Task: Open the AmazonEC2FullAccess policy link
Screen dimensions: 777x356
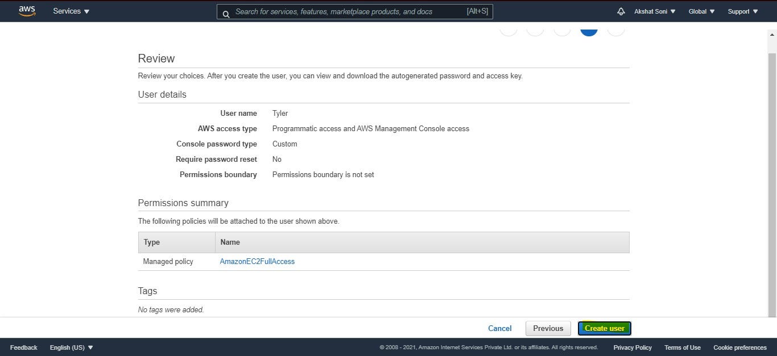Action: point(257,262)
